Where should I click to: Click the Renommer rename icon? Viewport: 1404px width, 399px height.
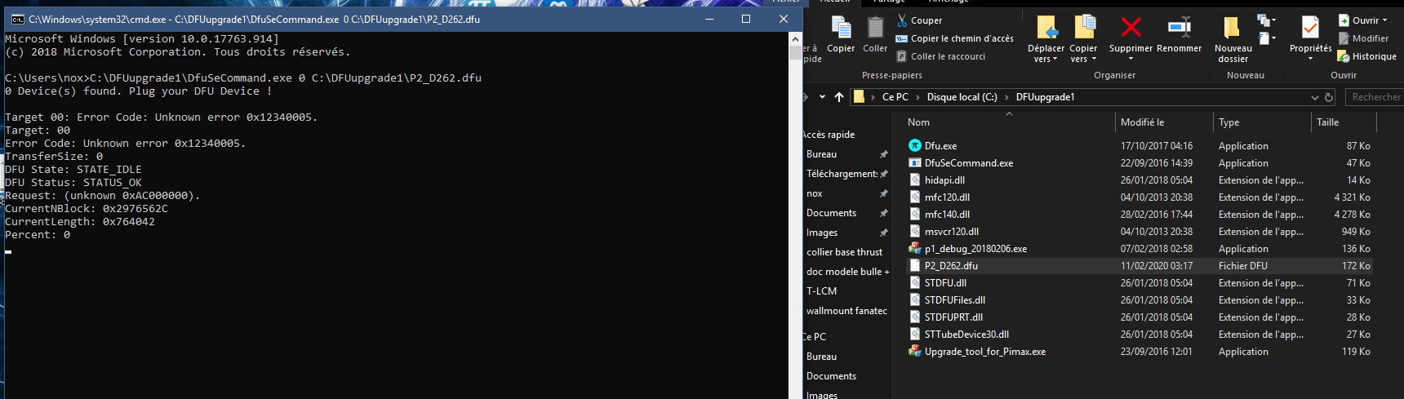coord(1179,28)
